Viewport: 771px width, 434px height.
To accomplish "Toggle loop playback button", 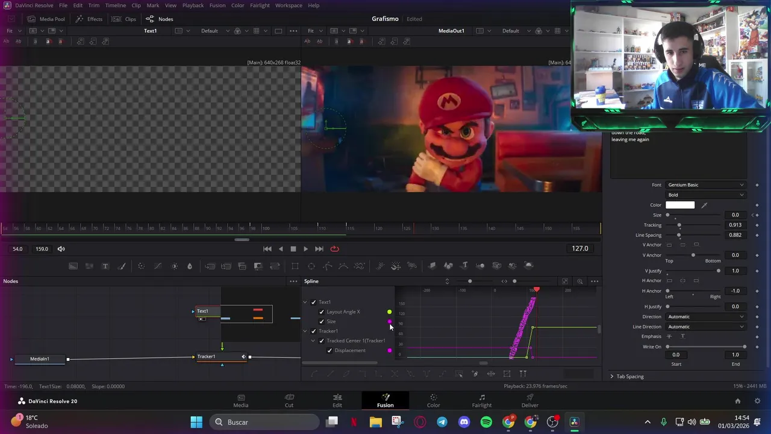I will tap(335, 249).
